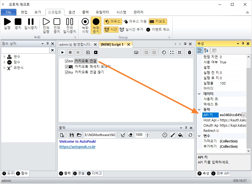Collapse the ribbon with the chevron
Screen dimensions: 252x184
click(247, 12)
